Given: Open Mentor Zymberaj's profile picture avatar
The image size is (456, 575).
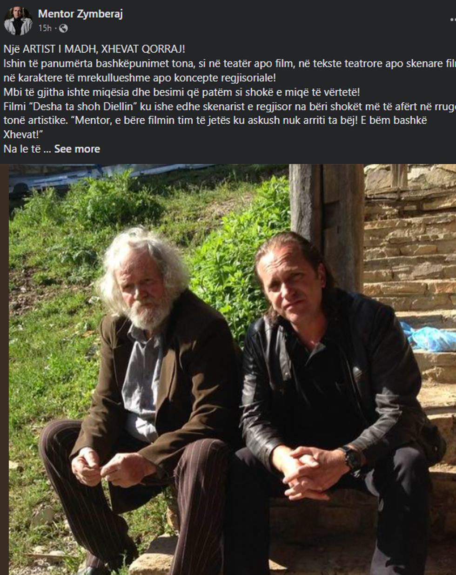Looking at the screenshot, I should 18,20.
